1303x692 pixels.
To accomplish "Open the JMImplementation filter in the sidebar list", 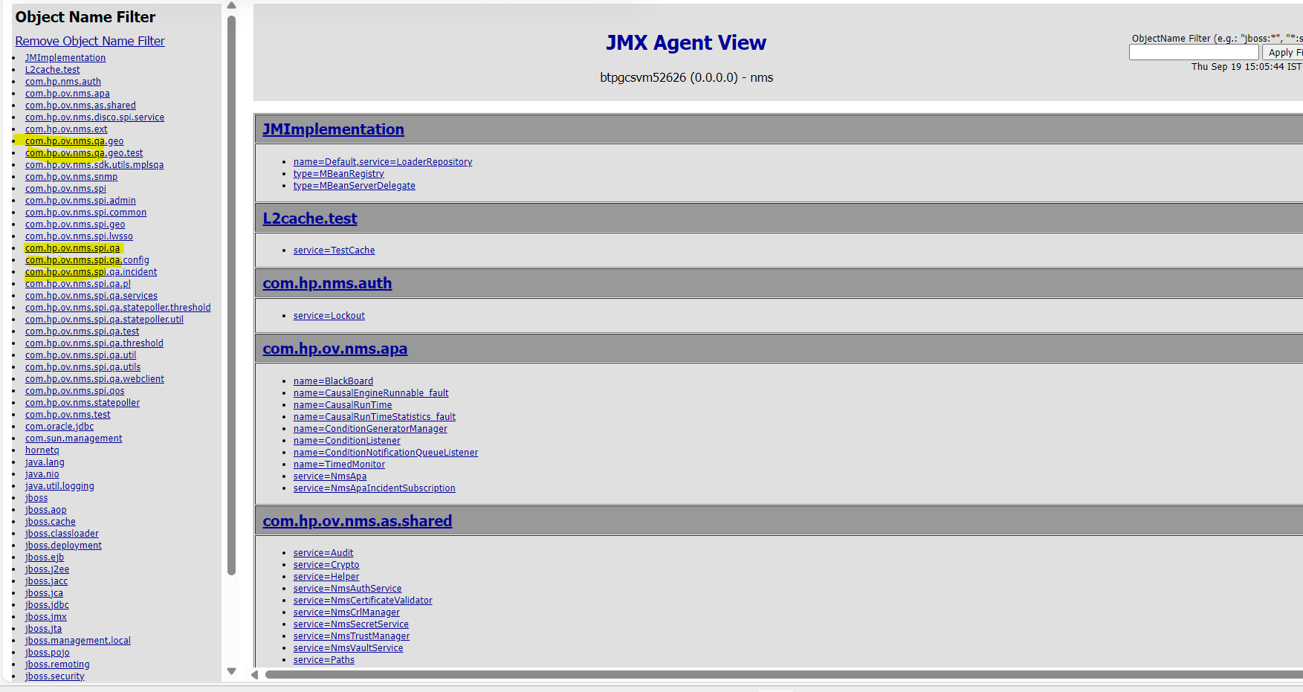I will 65,58.
